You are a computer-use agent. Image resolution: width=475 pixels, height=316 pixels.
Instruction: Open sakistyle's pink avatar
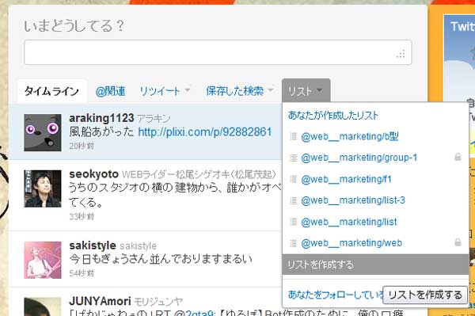tap(43, 260)
